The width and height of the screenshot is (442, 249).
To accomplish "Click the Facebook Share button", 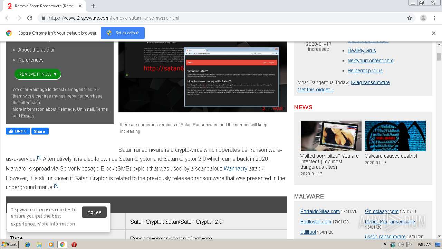I will pos(40,131).
